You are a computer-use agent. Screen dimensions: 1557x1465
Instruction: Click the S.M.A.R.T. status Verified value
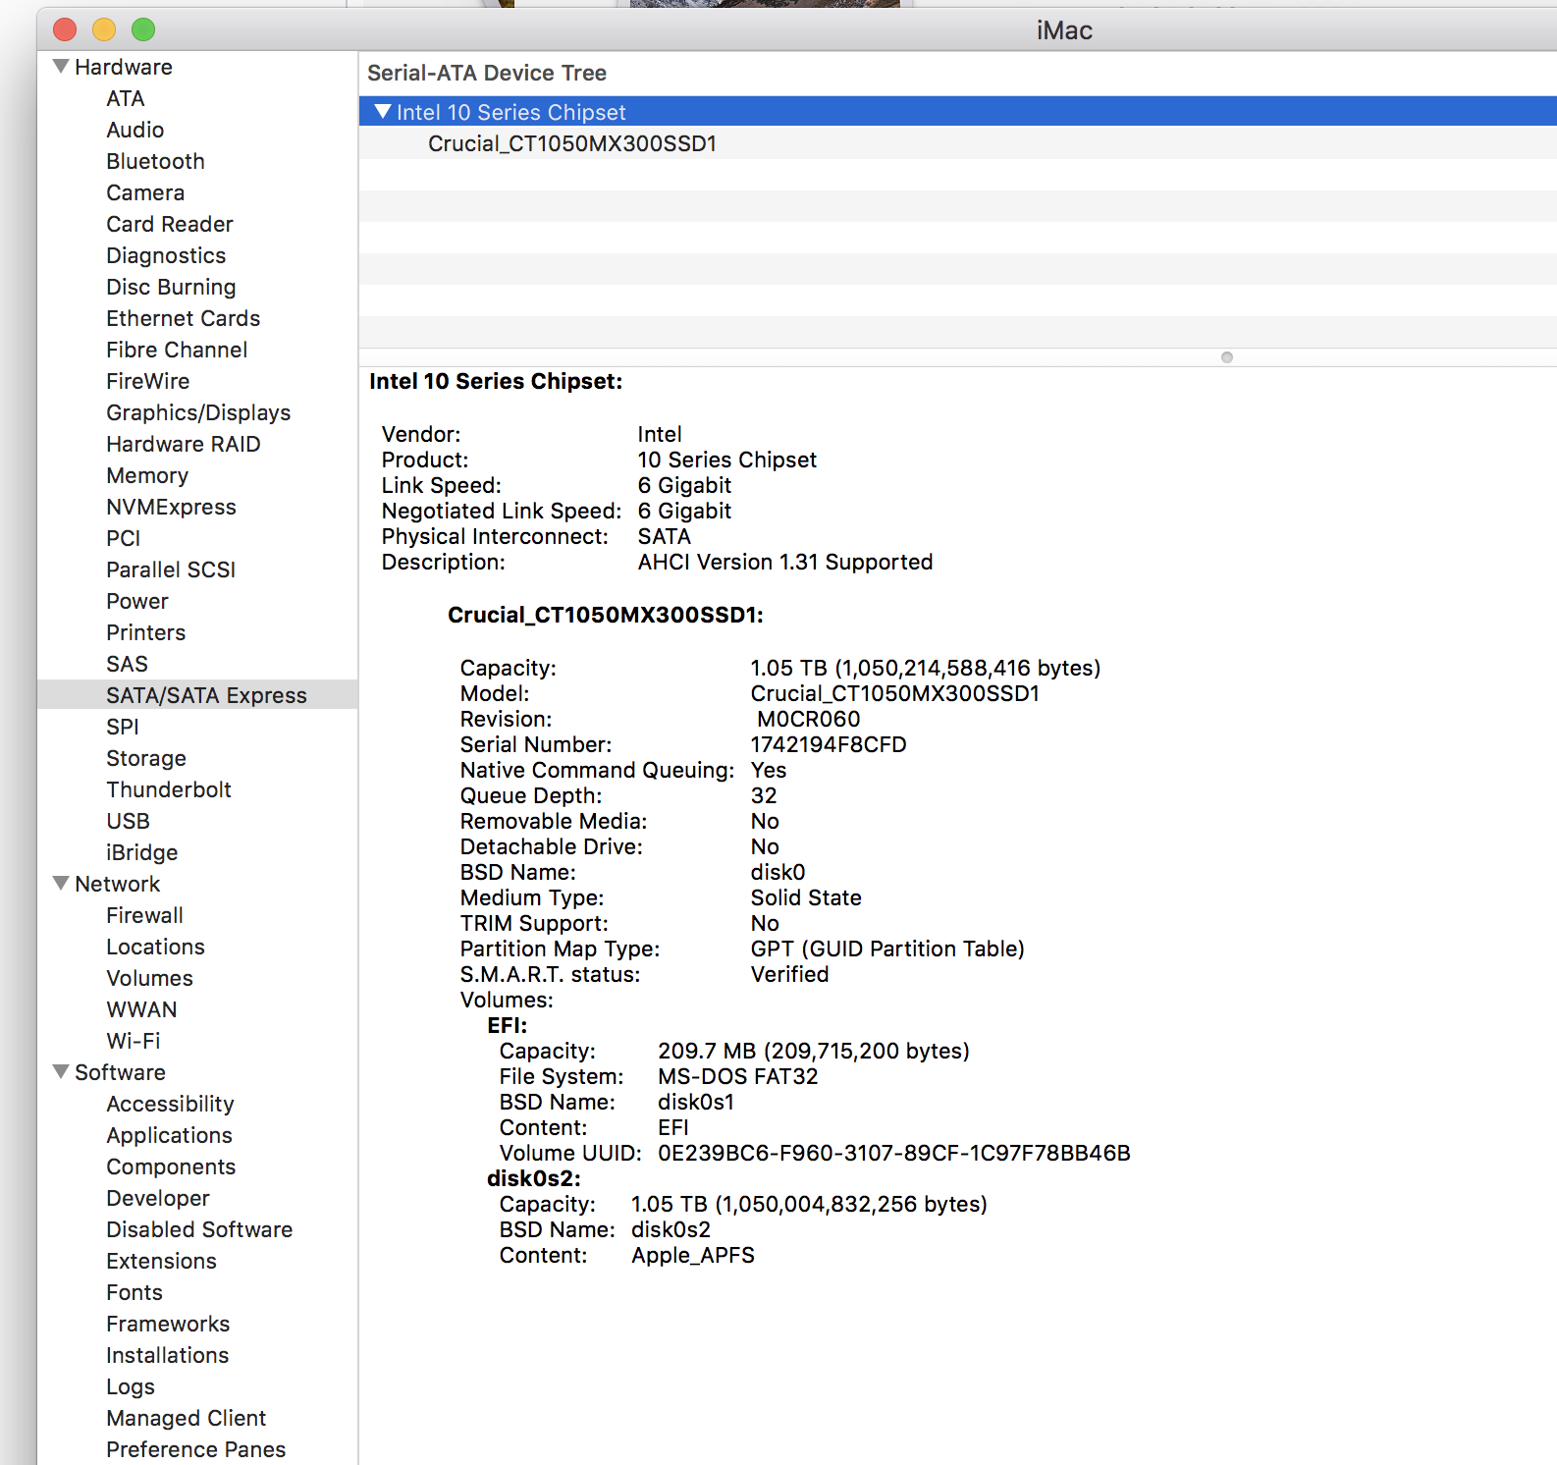point(790,974)
